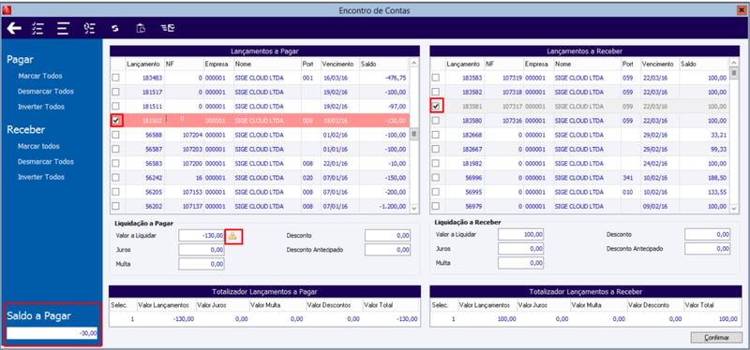Click the Desconto field in Liquidação a Pagar
This screenshot has width=750, height=350.
pos(387,236)
